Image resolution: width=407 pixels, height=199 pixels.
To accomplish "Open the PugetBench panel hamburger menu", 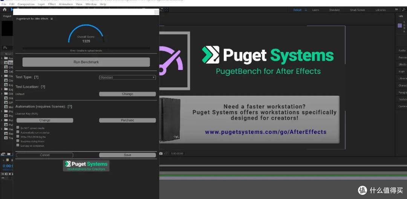I will pos(51,19).
